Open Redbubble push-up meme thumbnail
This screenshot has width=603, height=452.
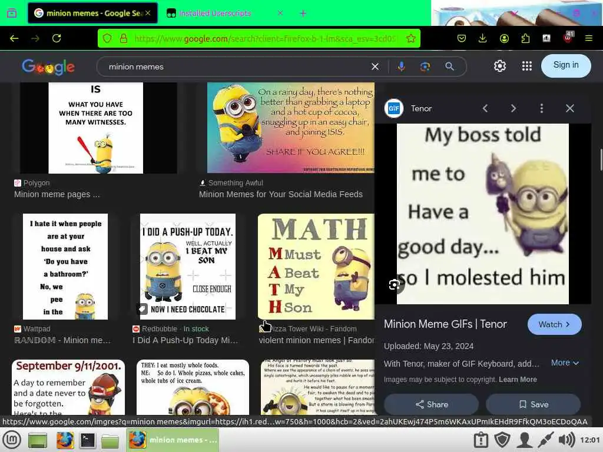tap(188, 267)
